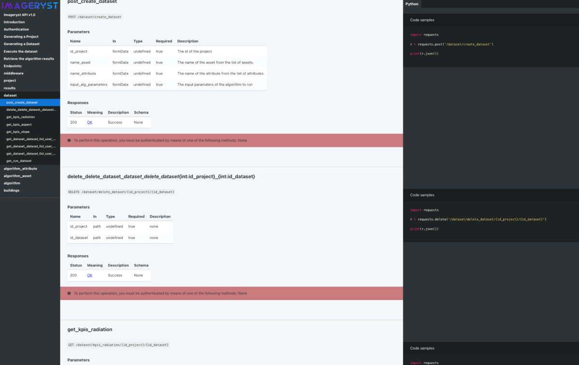Click the warning icon under the delete dataset section

point(69,293)
